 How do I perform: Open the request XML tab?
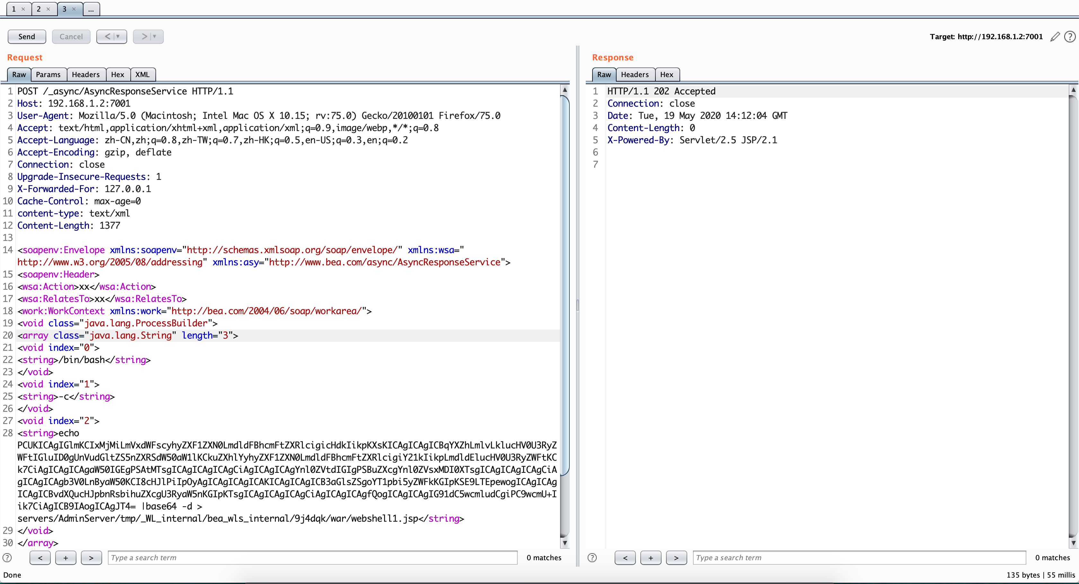coord(142,75)
